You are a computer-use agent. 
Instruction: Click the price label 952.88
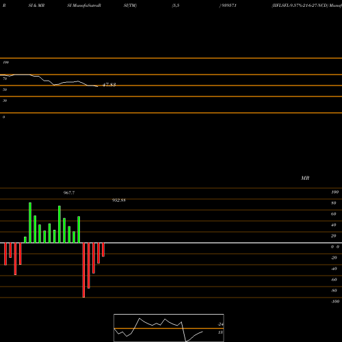coord(119,200)
